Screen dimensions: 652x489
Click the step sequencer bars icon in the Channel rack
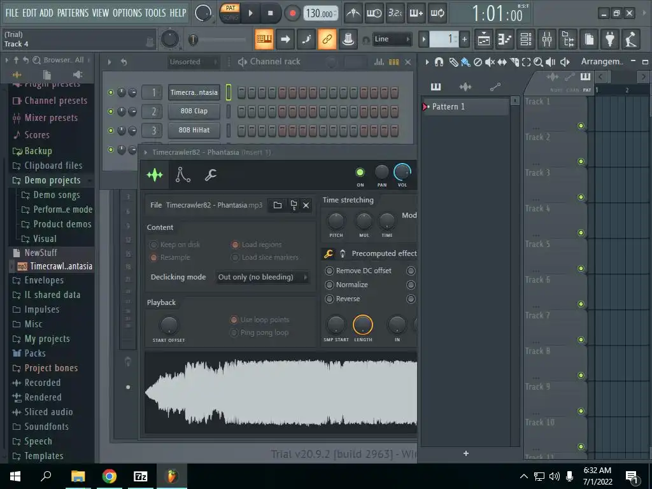click(393, 62)
